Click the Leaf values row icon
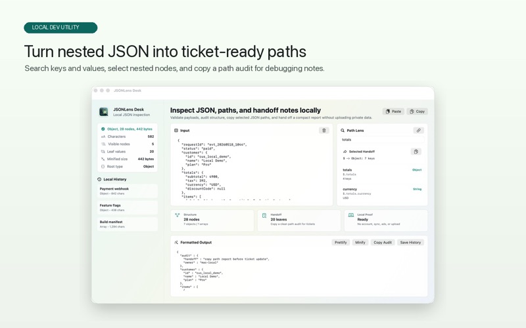The height and width of the screenshot is (328, 526). [x=103, y=152]
